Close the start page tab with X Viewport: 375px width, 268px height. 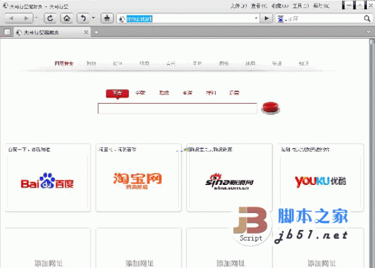click(86, 32)
